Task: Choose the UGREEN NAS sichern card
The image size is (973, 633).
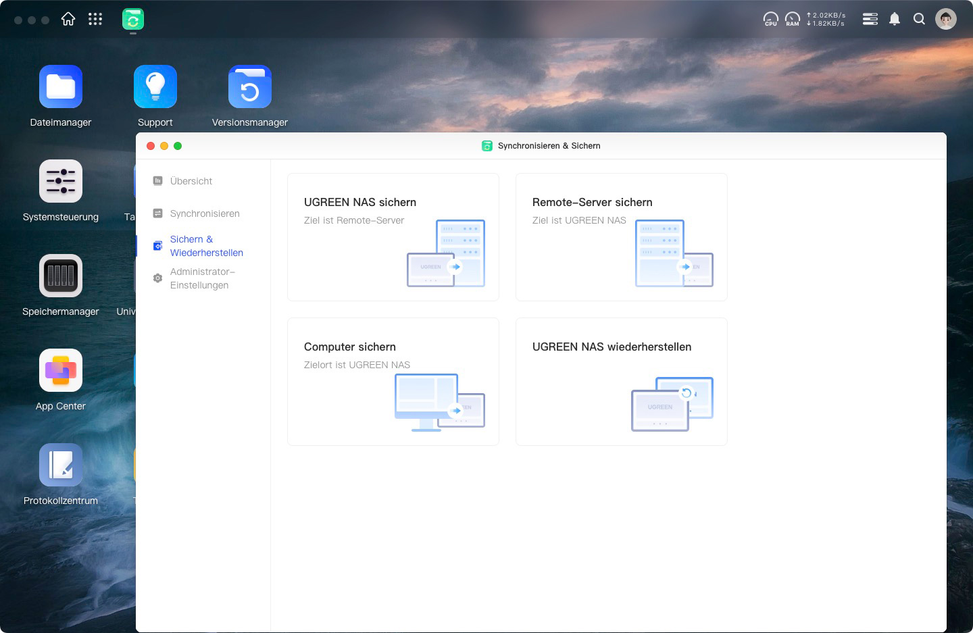Action: (393, 237)
